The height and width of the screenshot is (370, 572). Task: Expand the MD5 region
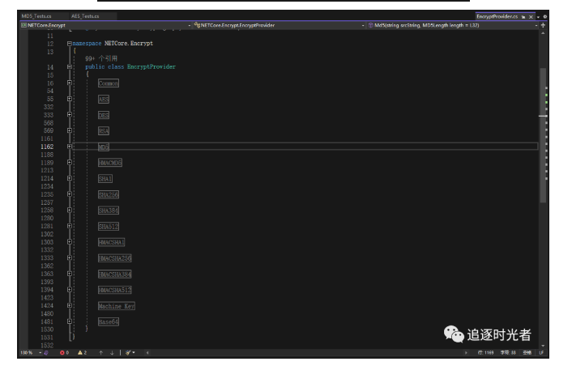point(70,147)
